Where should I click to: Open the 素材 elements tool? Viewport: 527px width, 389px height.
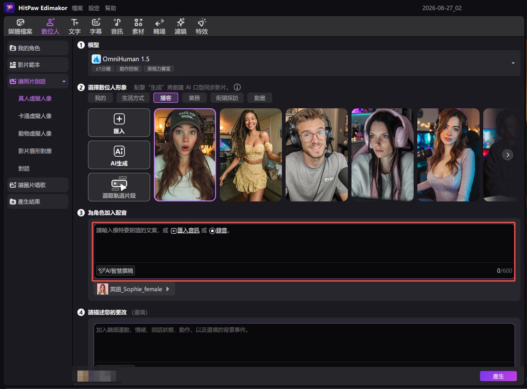point(138,27)
